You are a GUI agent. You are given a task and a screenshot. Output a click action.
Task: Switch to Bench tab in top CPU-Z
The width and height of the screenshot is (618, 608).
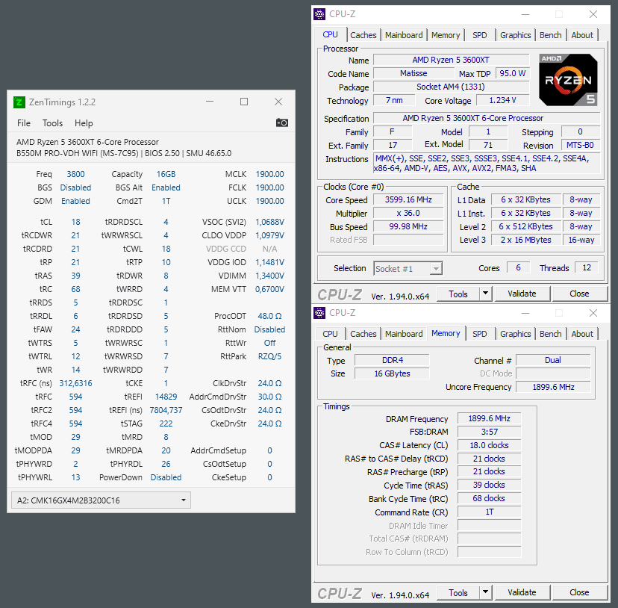click(x=550, y=35)
